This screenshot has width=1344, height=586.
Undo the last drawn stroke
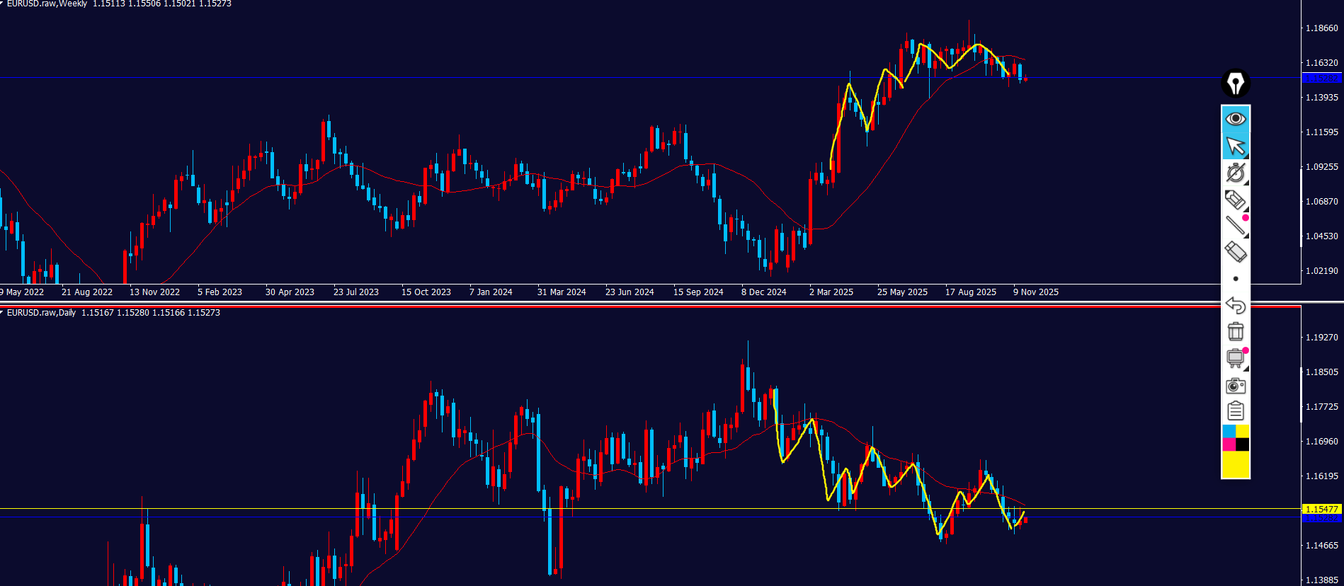(1236, 305)
